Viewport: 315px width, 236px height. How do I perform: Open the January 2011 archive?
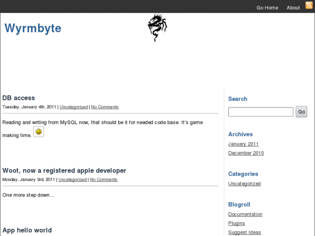243,144
